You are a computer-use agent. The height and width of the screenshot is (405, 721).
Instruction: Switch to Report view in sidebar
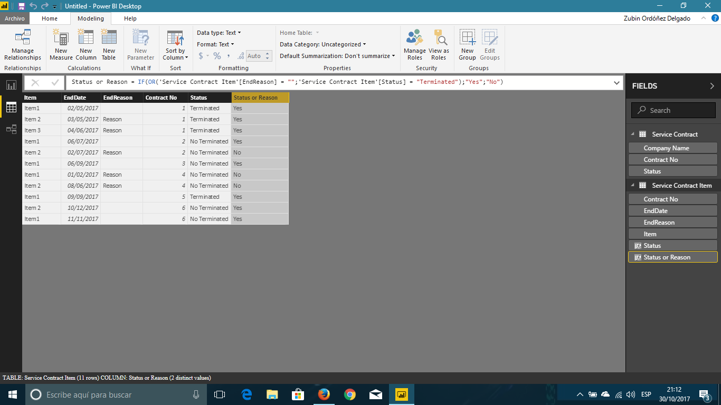click(11, 85)
